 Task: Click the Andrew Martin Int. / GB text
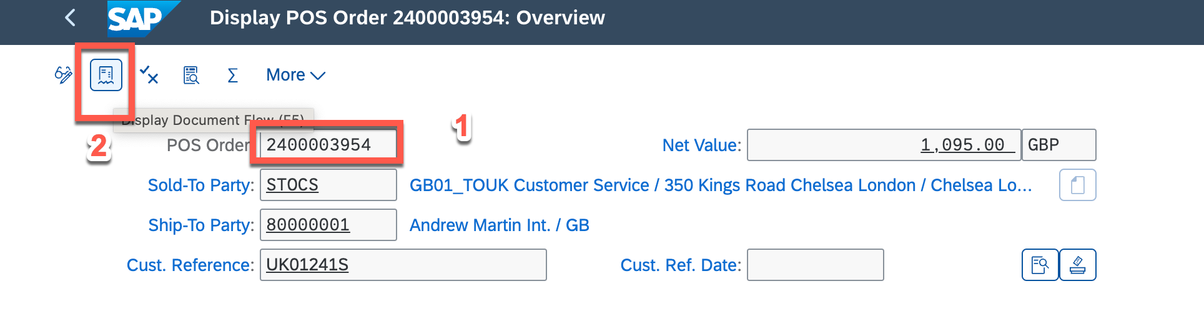point(499,225)
